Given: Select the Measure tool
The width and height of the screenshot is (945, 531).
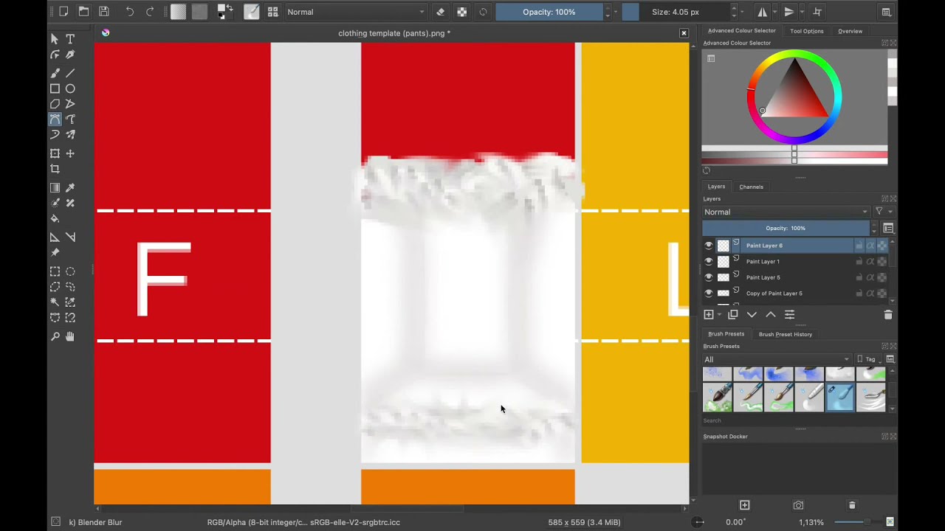Looking at the screenshot, I should [70, 237].
